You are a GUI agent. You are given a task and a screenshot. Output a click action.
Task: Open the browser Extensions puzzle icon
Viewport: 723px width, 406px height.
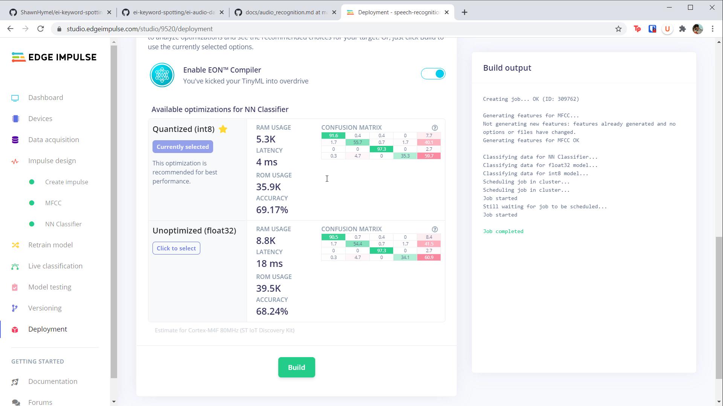[682, 29]
